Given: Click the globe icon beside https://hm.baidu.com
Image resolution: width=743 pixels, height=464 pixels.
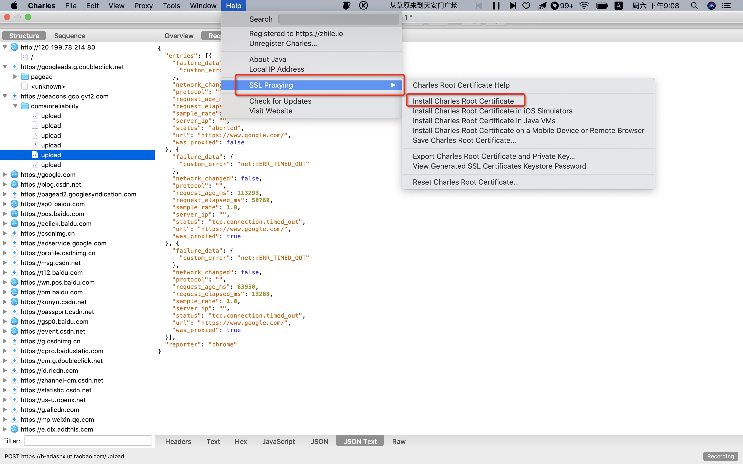Looking at the screenshot, I should coord(14,292).
